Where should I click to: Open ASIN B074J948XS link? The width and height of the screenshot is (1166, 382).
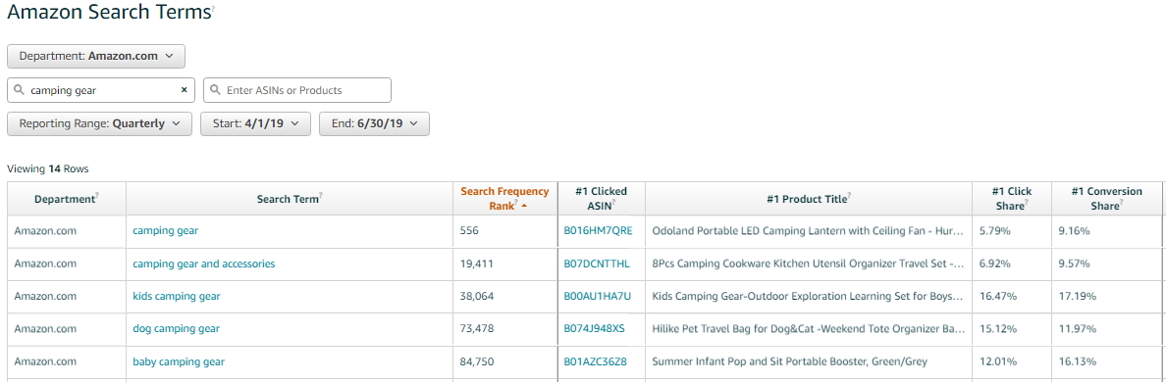tap(594, 328)
